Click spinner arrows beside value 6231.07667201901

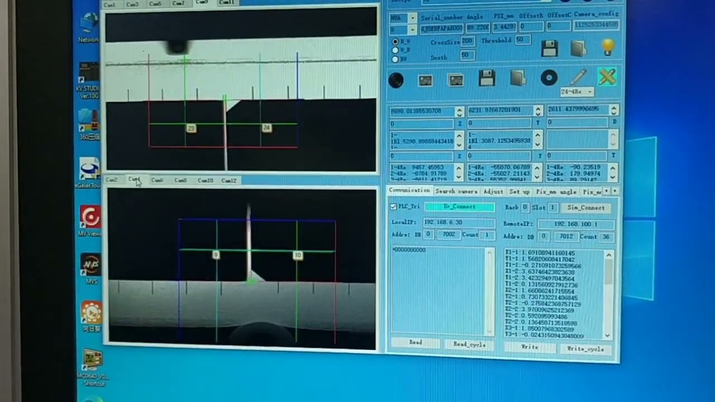pos(538,111)
